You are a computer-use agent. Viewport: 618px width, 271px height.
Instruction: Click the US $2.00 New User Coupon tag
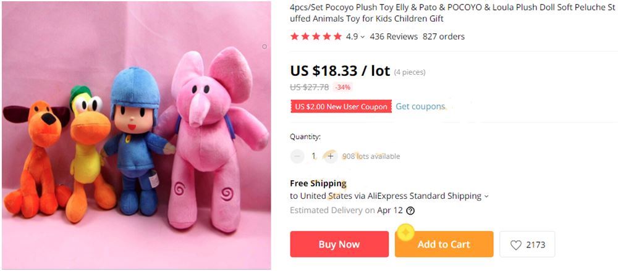tap(341, 106)
